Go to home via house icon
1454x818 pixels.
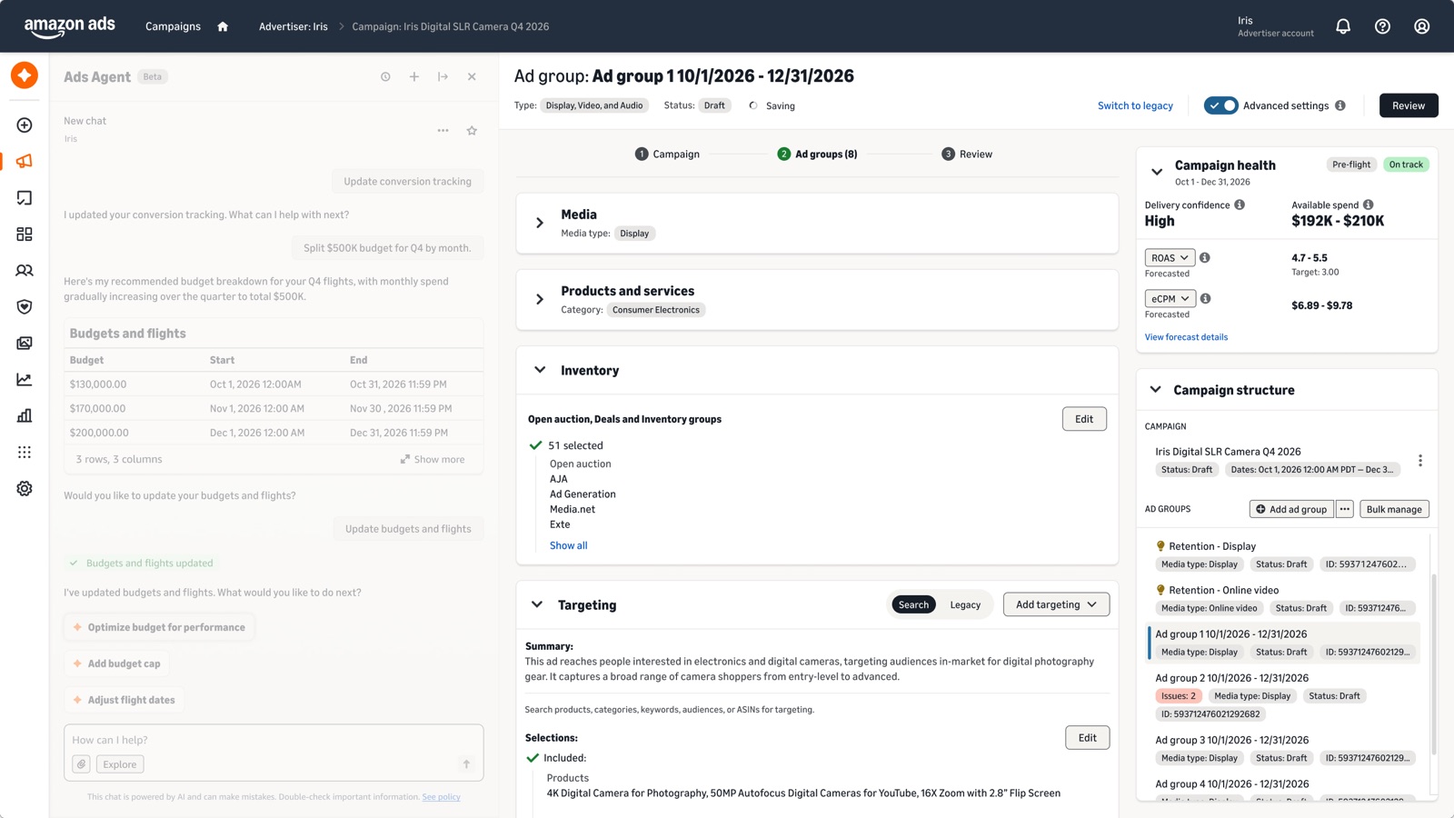(x=223, y=26)
